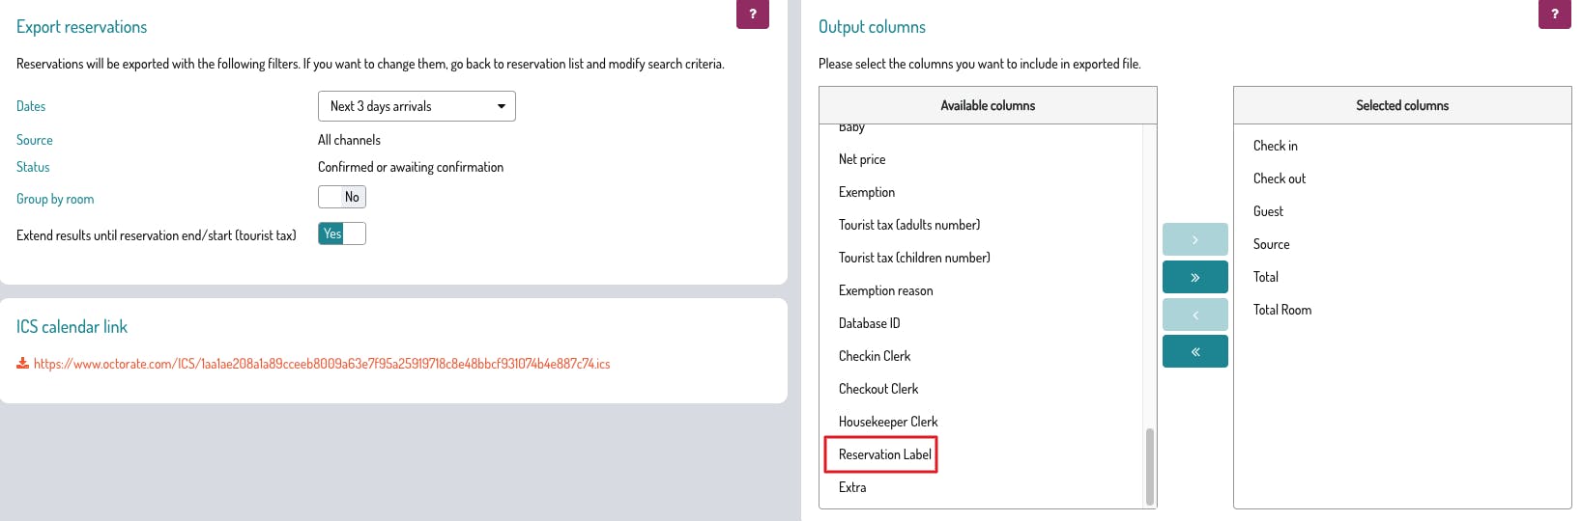Screen dimensions: 1582x521
Task: Click the ICS download icon
Action: pos(22,364)
